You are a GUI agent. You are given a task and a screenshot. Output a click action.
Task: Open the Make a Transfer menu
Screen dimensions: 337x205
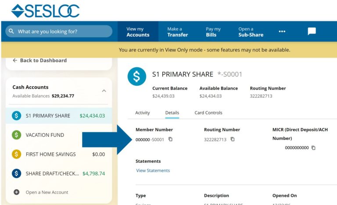pos(177,32)
